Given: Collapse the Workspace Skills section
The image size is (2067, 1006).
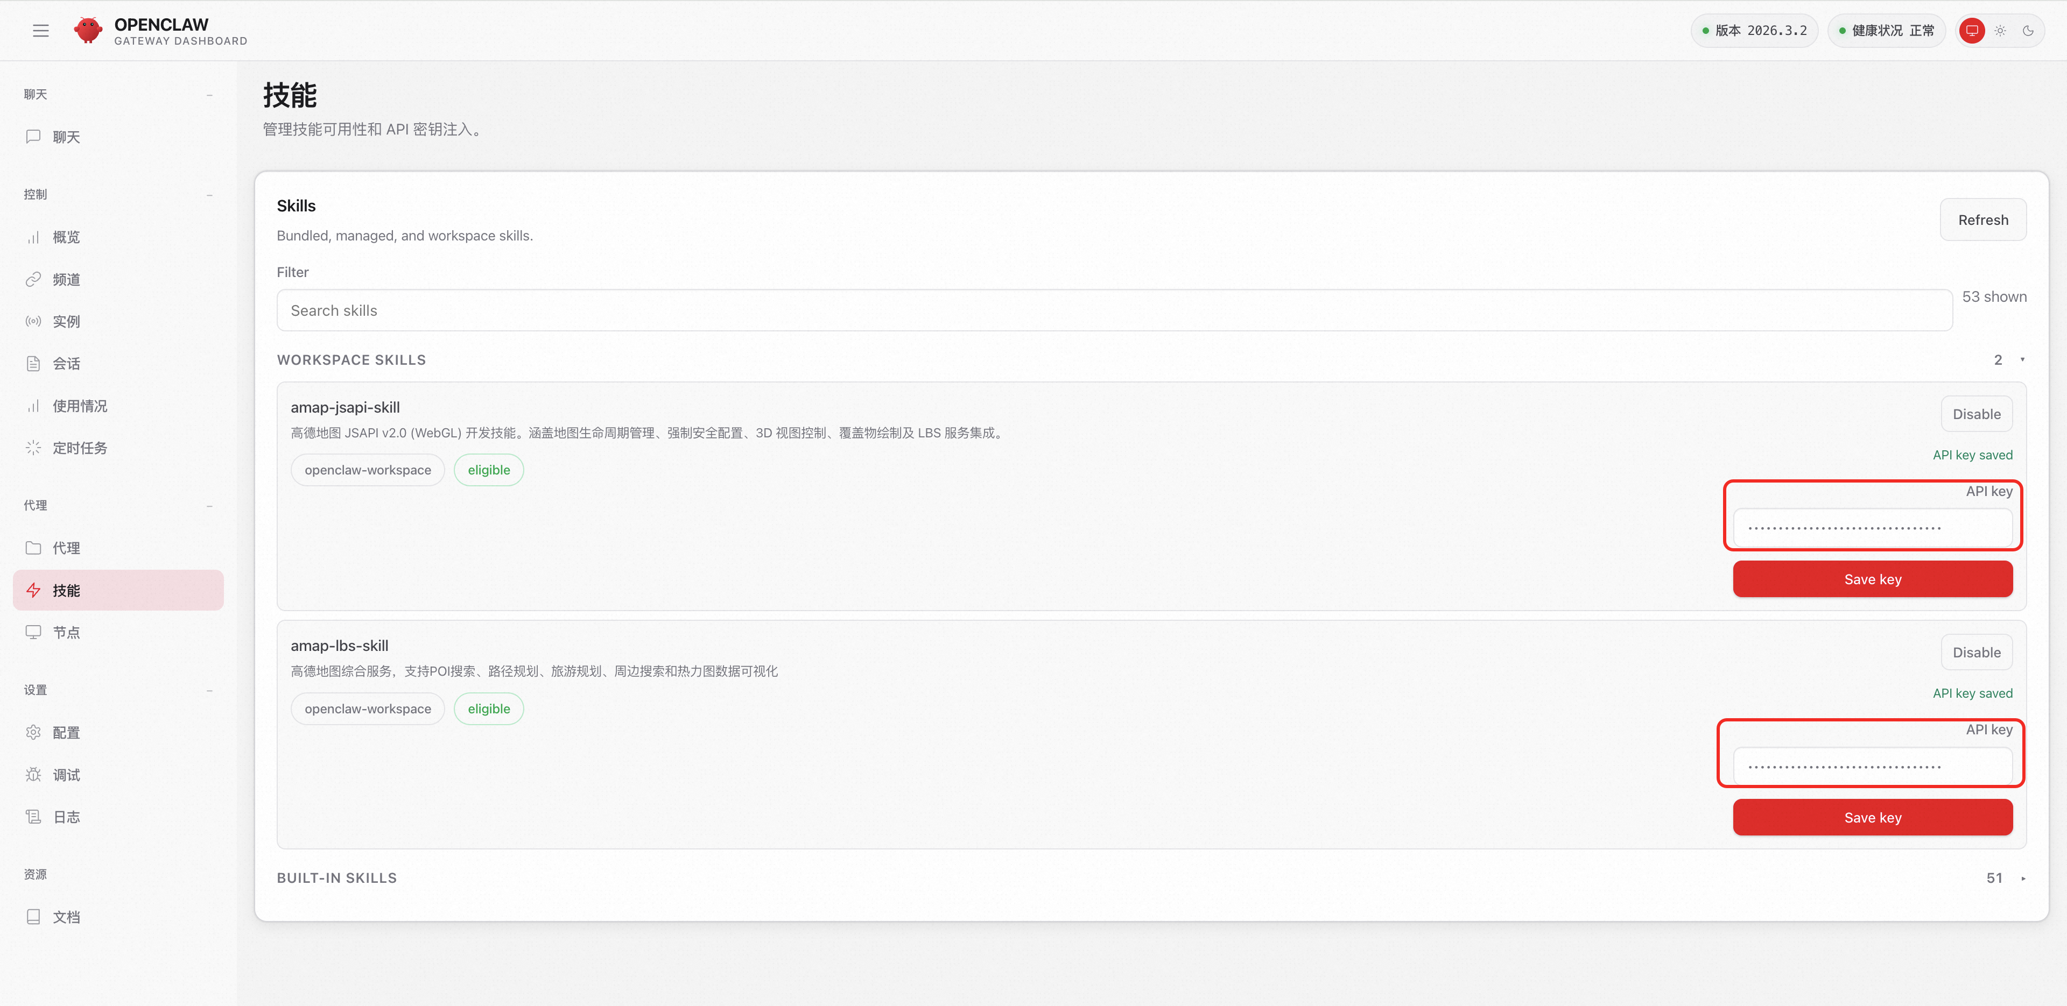Looking at the screenshot, I should 2022,359.
